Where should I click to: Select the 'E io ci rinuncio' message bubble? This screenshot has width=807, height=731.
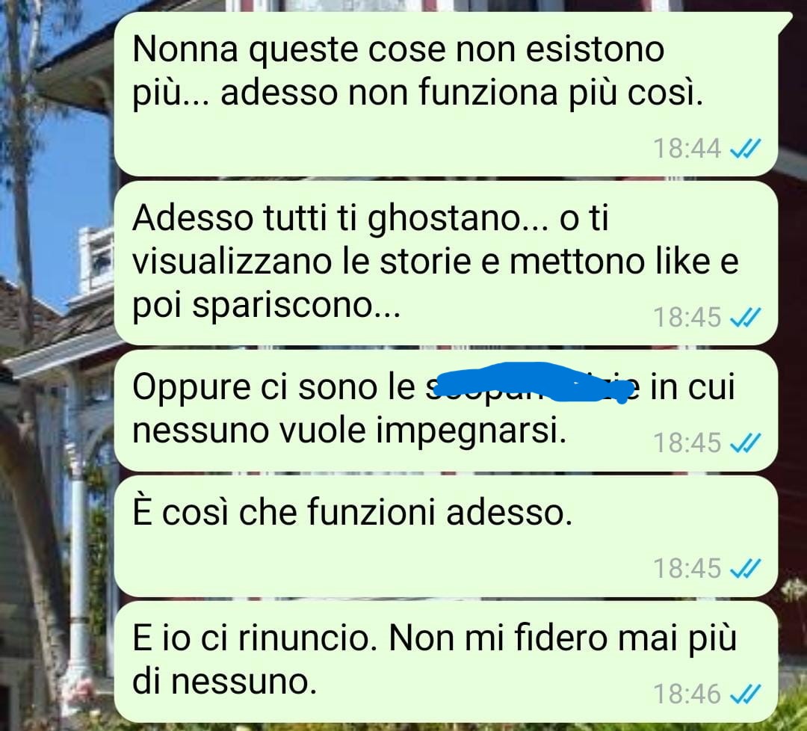pos(445,661)
